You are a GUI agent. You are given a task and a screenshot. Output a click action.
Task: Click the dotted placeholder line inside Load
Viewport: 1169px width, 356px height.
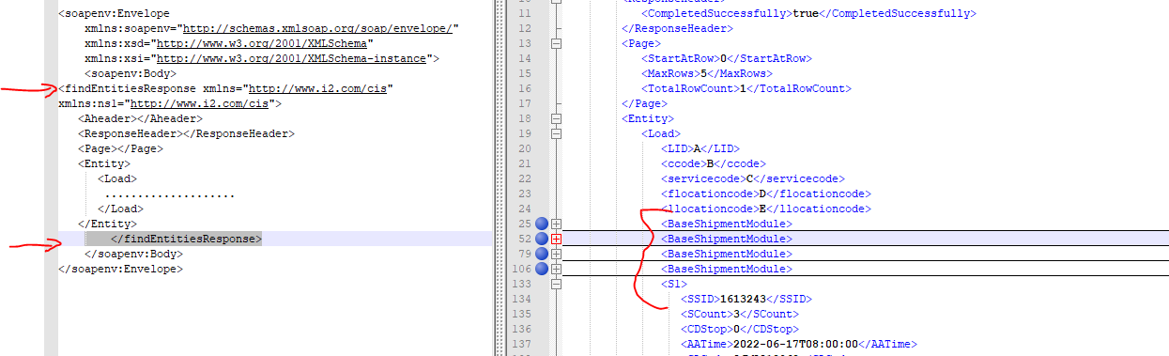pyautogui.click(x=169, y=194)
